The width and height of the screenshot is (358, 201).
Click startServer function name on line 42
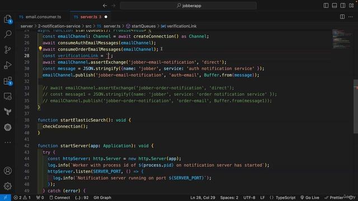pos(74,146)
